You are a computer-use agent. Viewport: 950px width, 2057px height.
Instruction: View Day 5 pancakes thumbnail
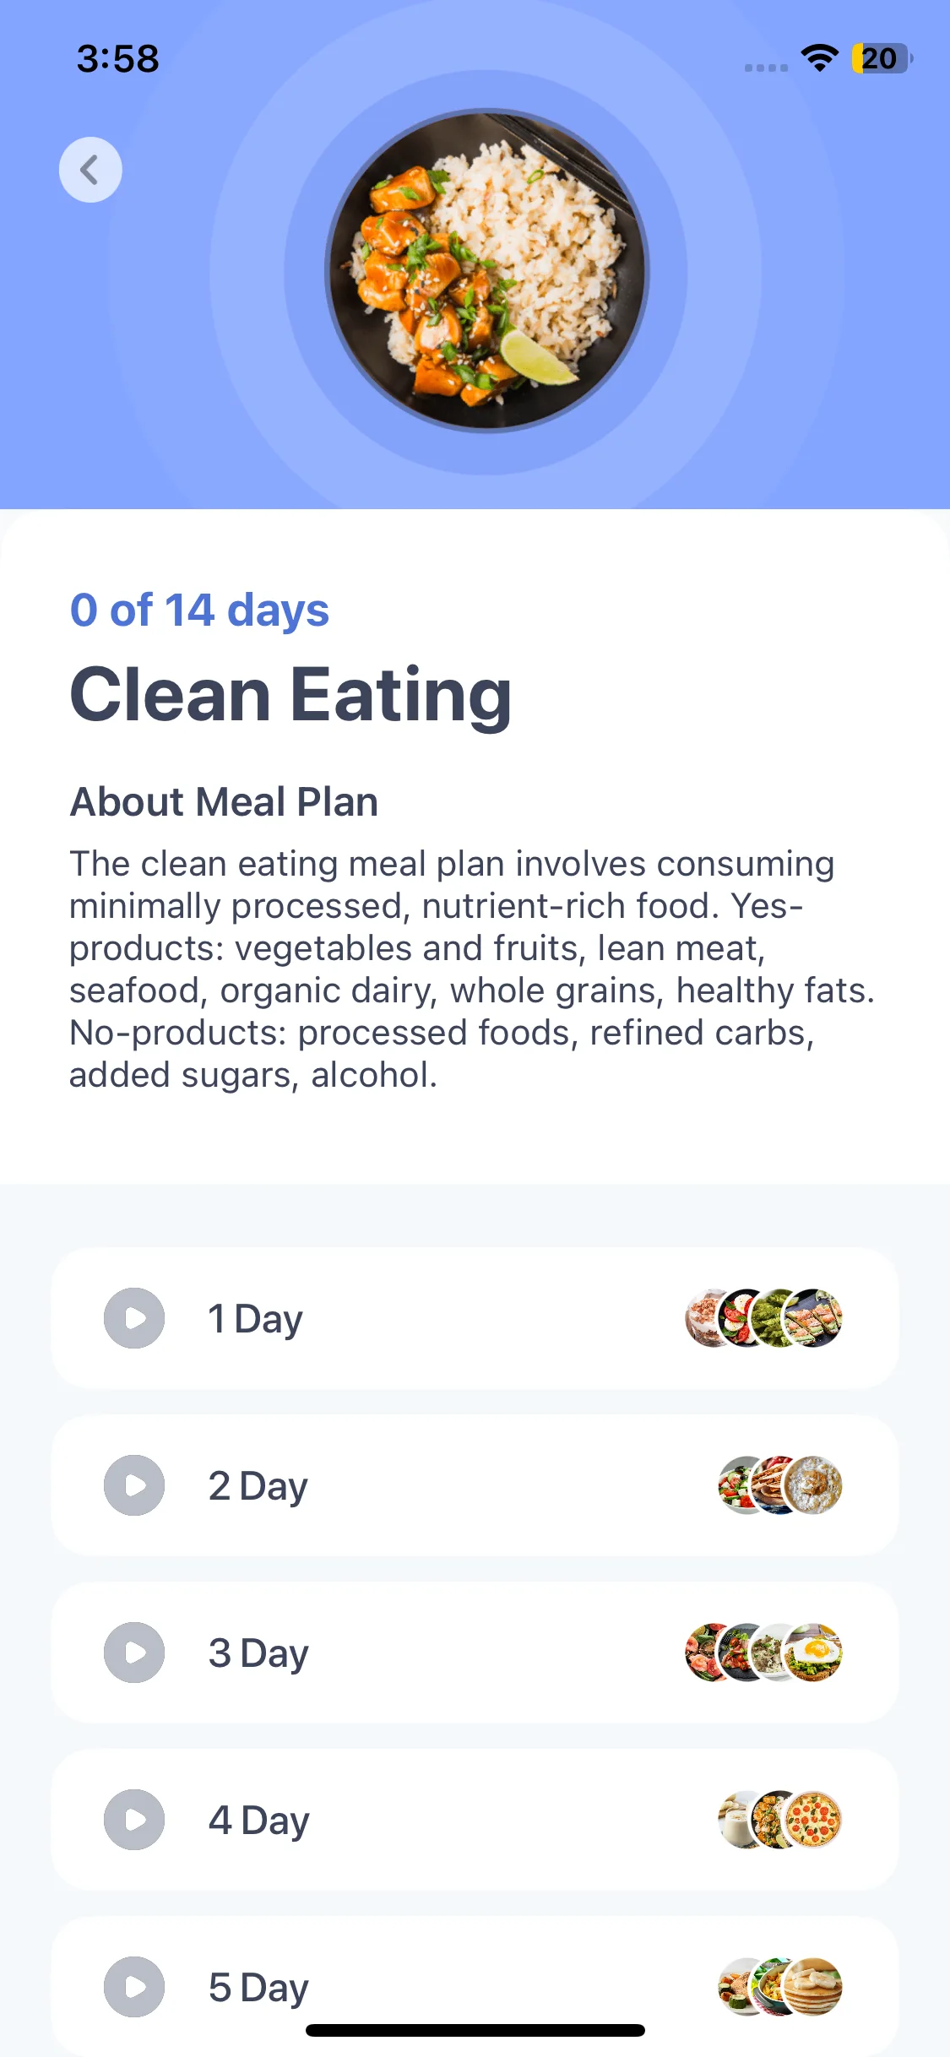coord(812,1987)
